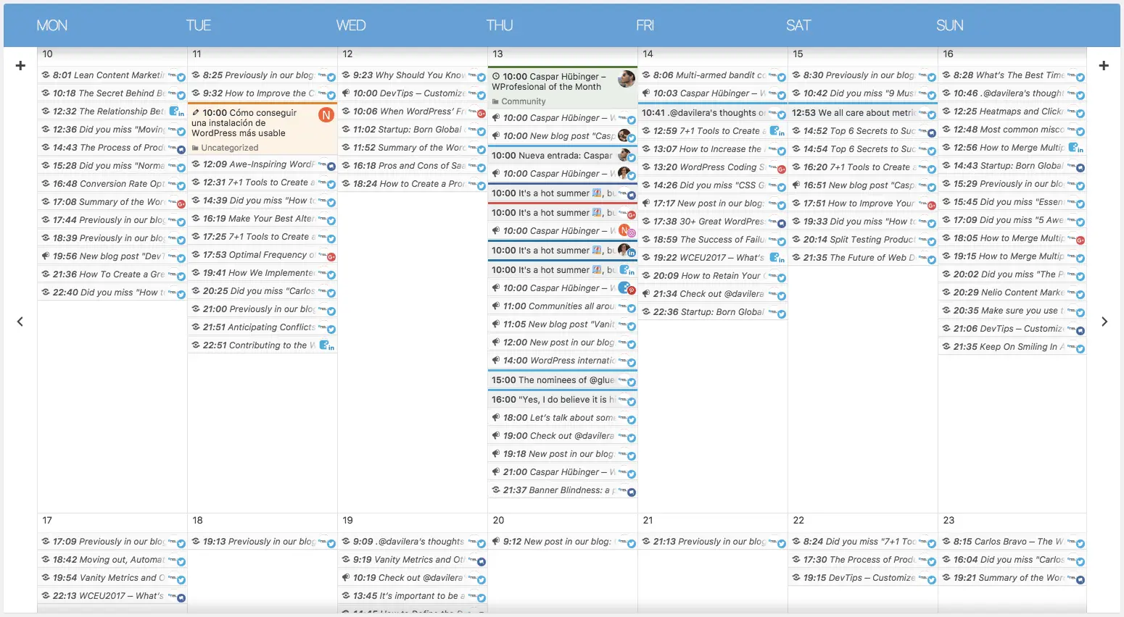
Task: Select 16:00 "Yes, I do believe it is entry
Action: click(563, 399)
